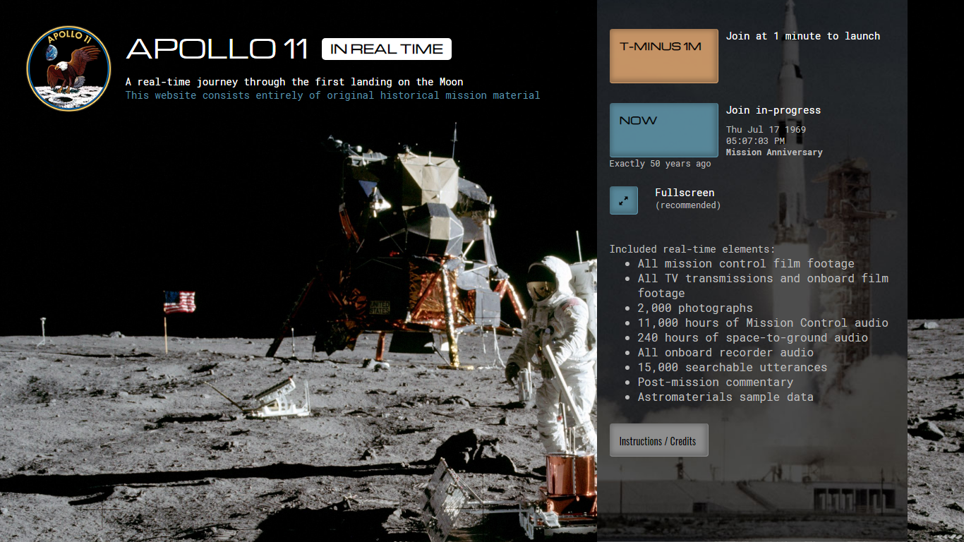
Task: Click the "APOLLO 11" title text
Action: 217,49
